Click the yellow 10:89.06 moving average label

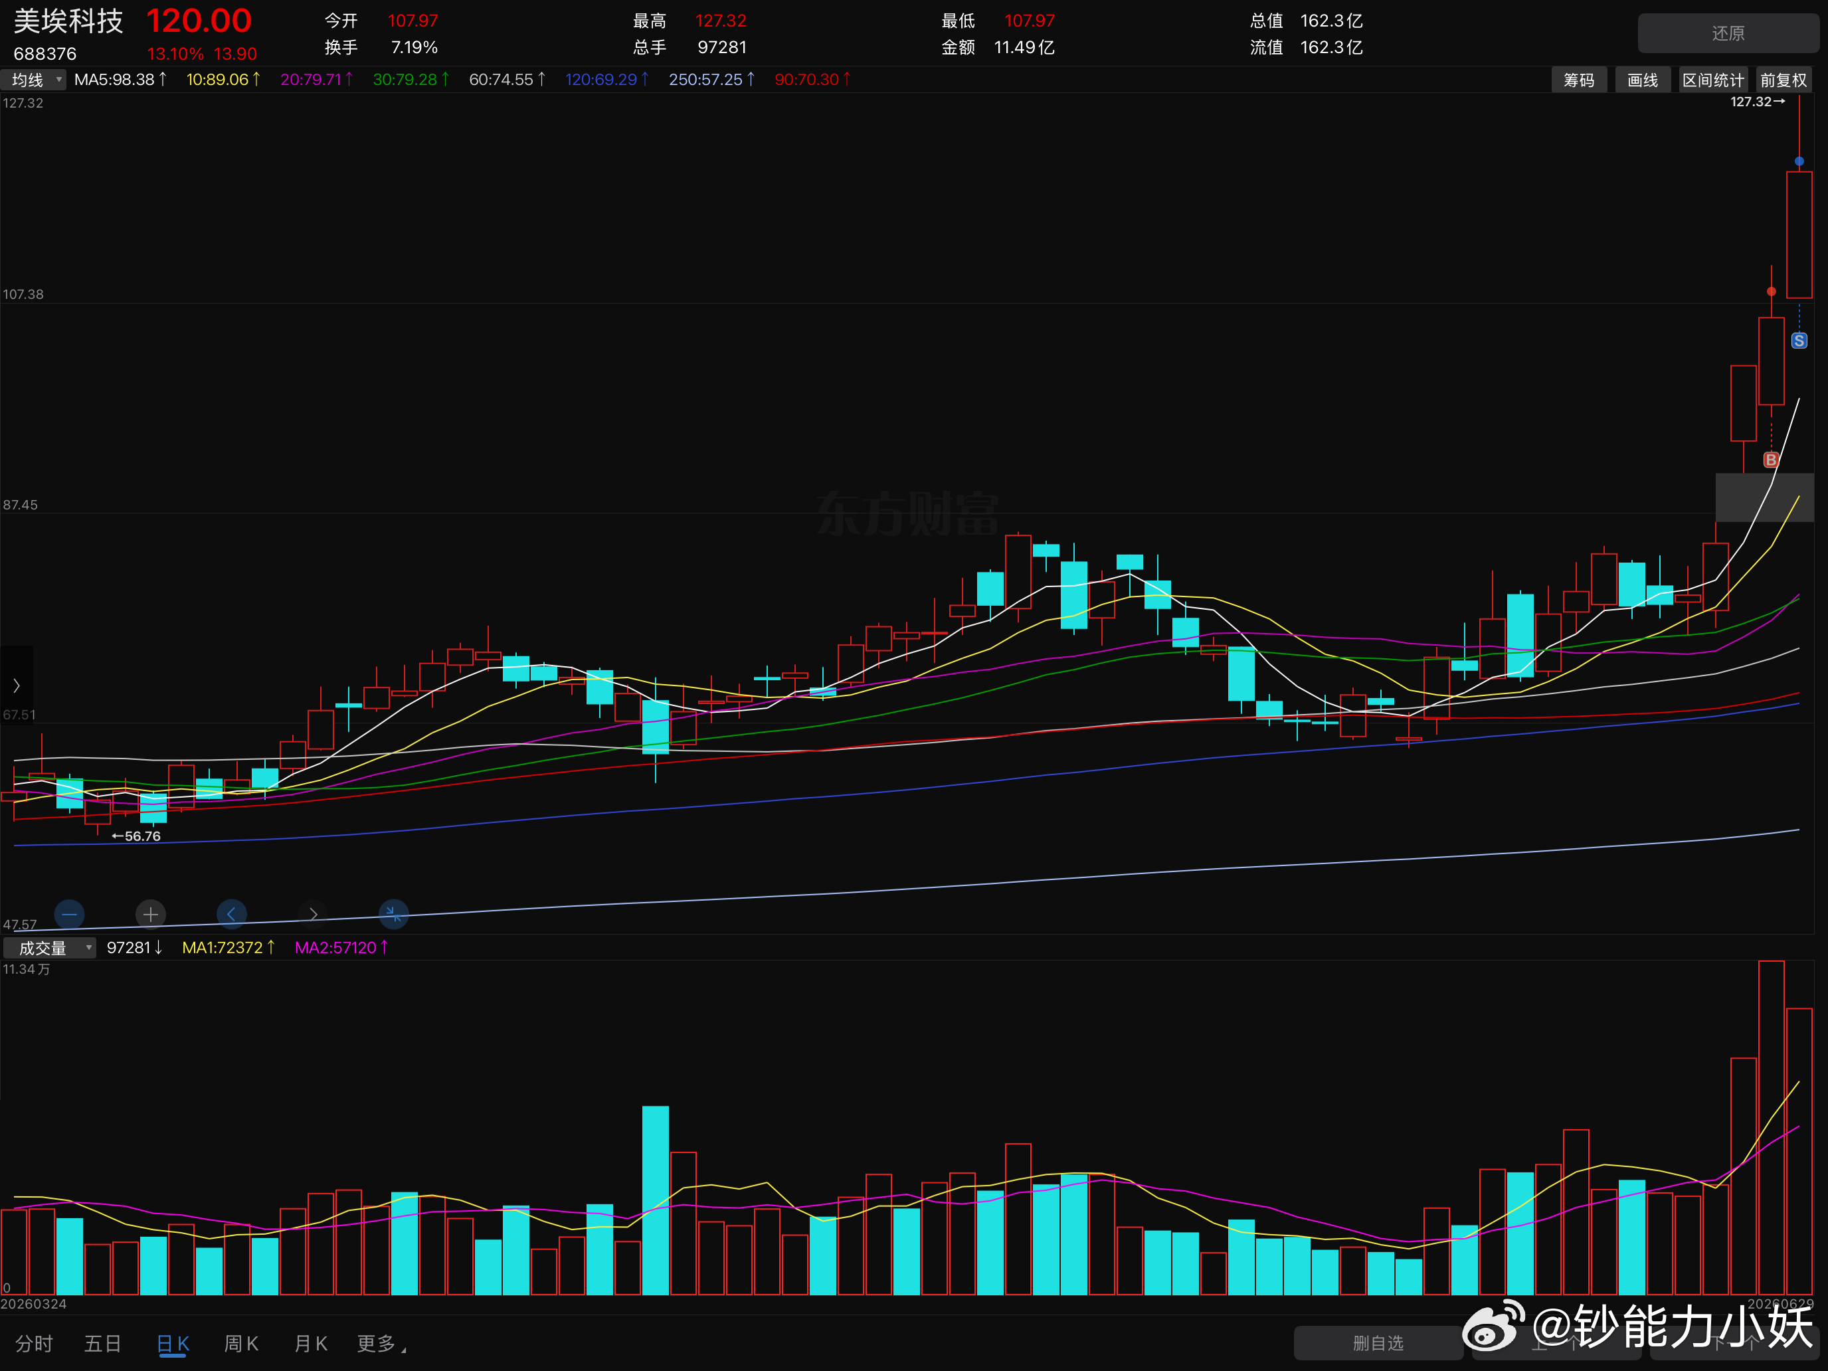coord(223,79)
